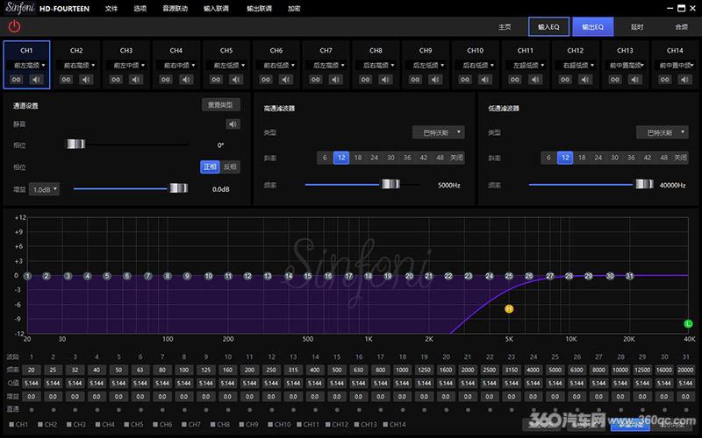Mute channel CH2 with its speaker icon
The width and height of the screenshot is (702, 438).
point(86,80)
